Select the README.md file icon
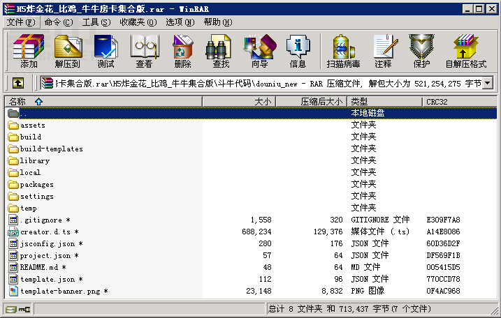This screenshot has height=318, width=501. [x=13, y=267]
